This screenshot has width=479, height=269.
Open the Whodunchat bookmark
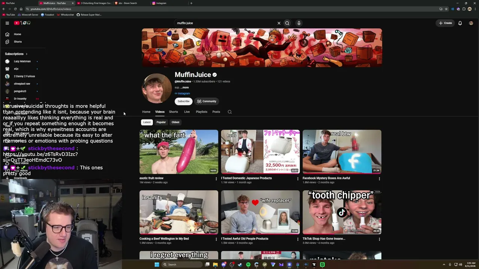[65, 15]
